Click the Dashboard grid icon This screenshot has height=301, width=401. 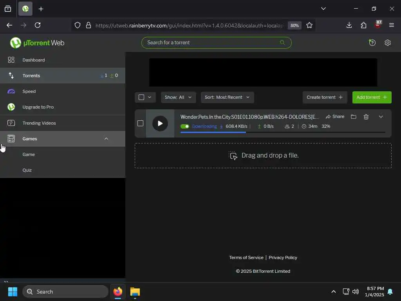(x=11, y=60)
